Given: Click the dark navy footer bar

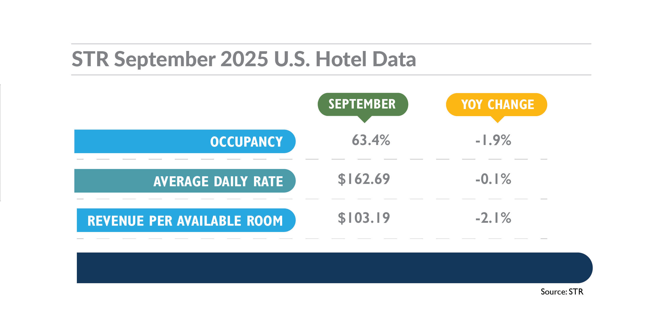Looking at the screenshot, I should 335,268.
